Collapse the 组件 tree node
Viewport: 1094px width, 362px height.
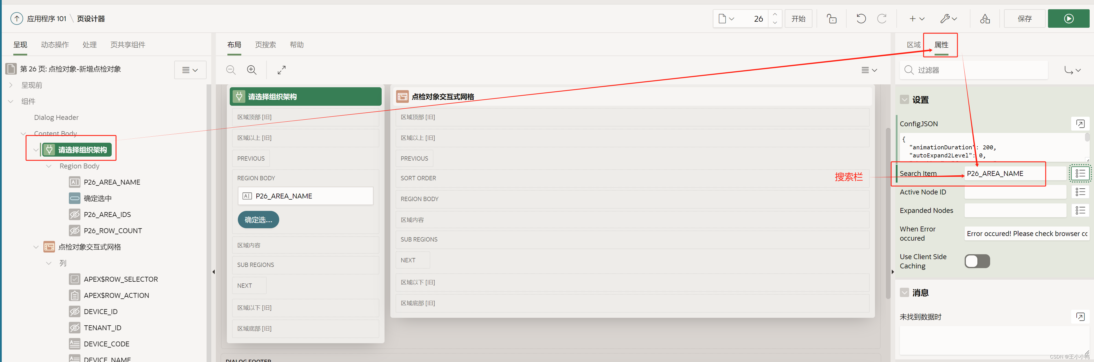[11, 101]
